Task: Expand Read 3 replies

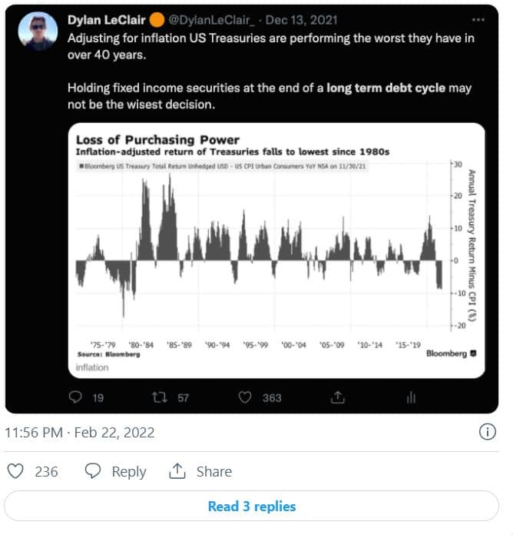Action: (x=251, y=507)
